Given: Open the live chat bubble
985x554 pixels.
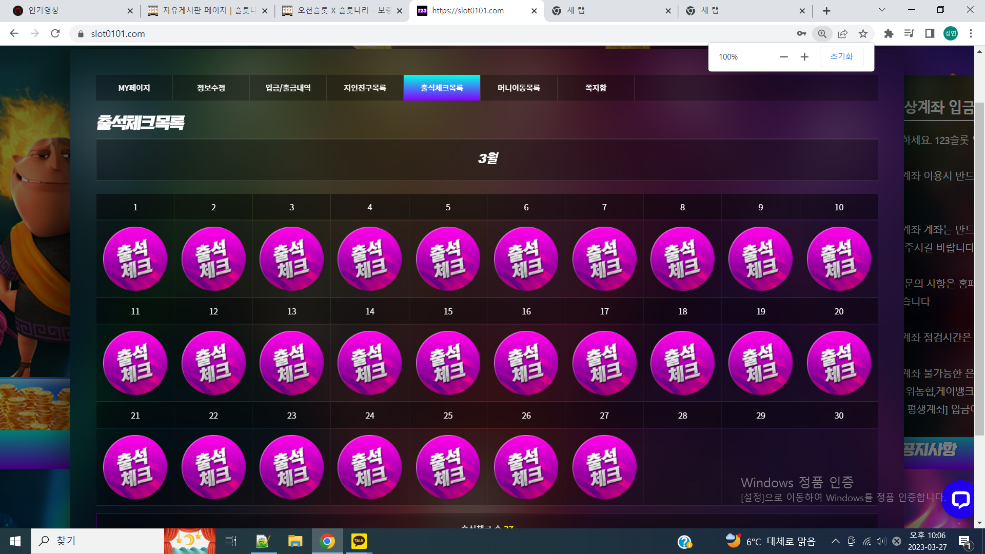Looking at the screenshot, I should click(960, 499).
